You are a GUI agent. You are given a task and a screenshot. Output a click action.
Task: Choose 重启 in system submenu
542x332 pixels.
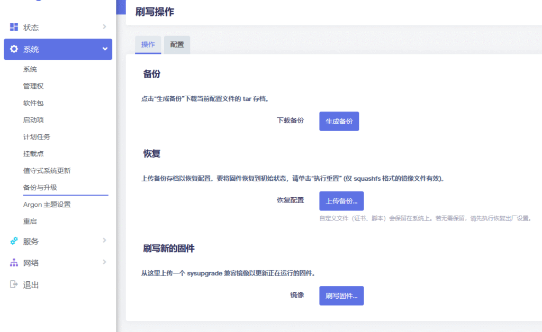30,222
